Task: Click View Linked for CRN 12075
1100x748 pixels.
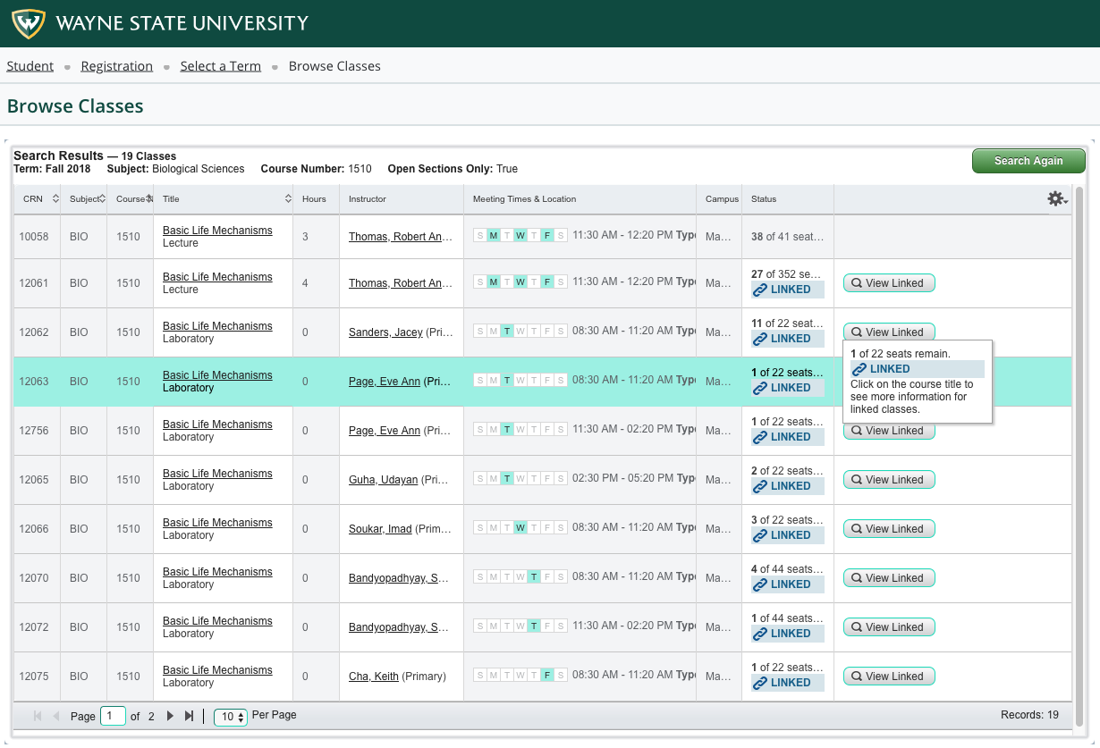Action: pyautogui.click(x=889, y=677)
